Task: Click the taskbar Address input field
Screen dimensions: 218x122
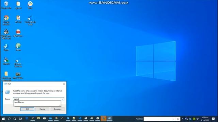Action: tap(157, 119)
